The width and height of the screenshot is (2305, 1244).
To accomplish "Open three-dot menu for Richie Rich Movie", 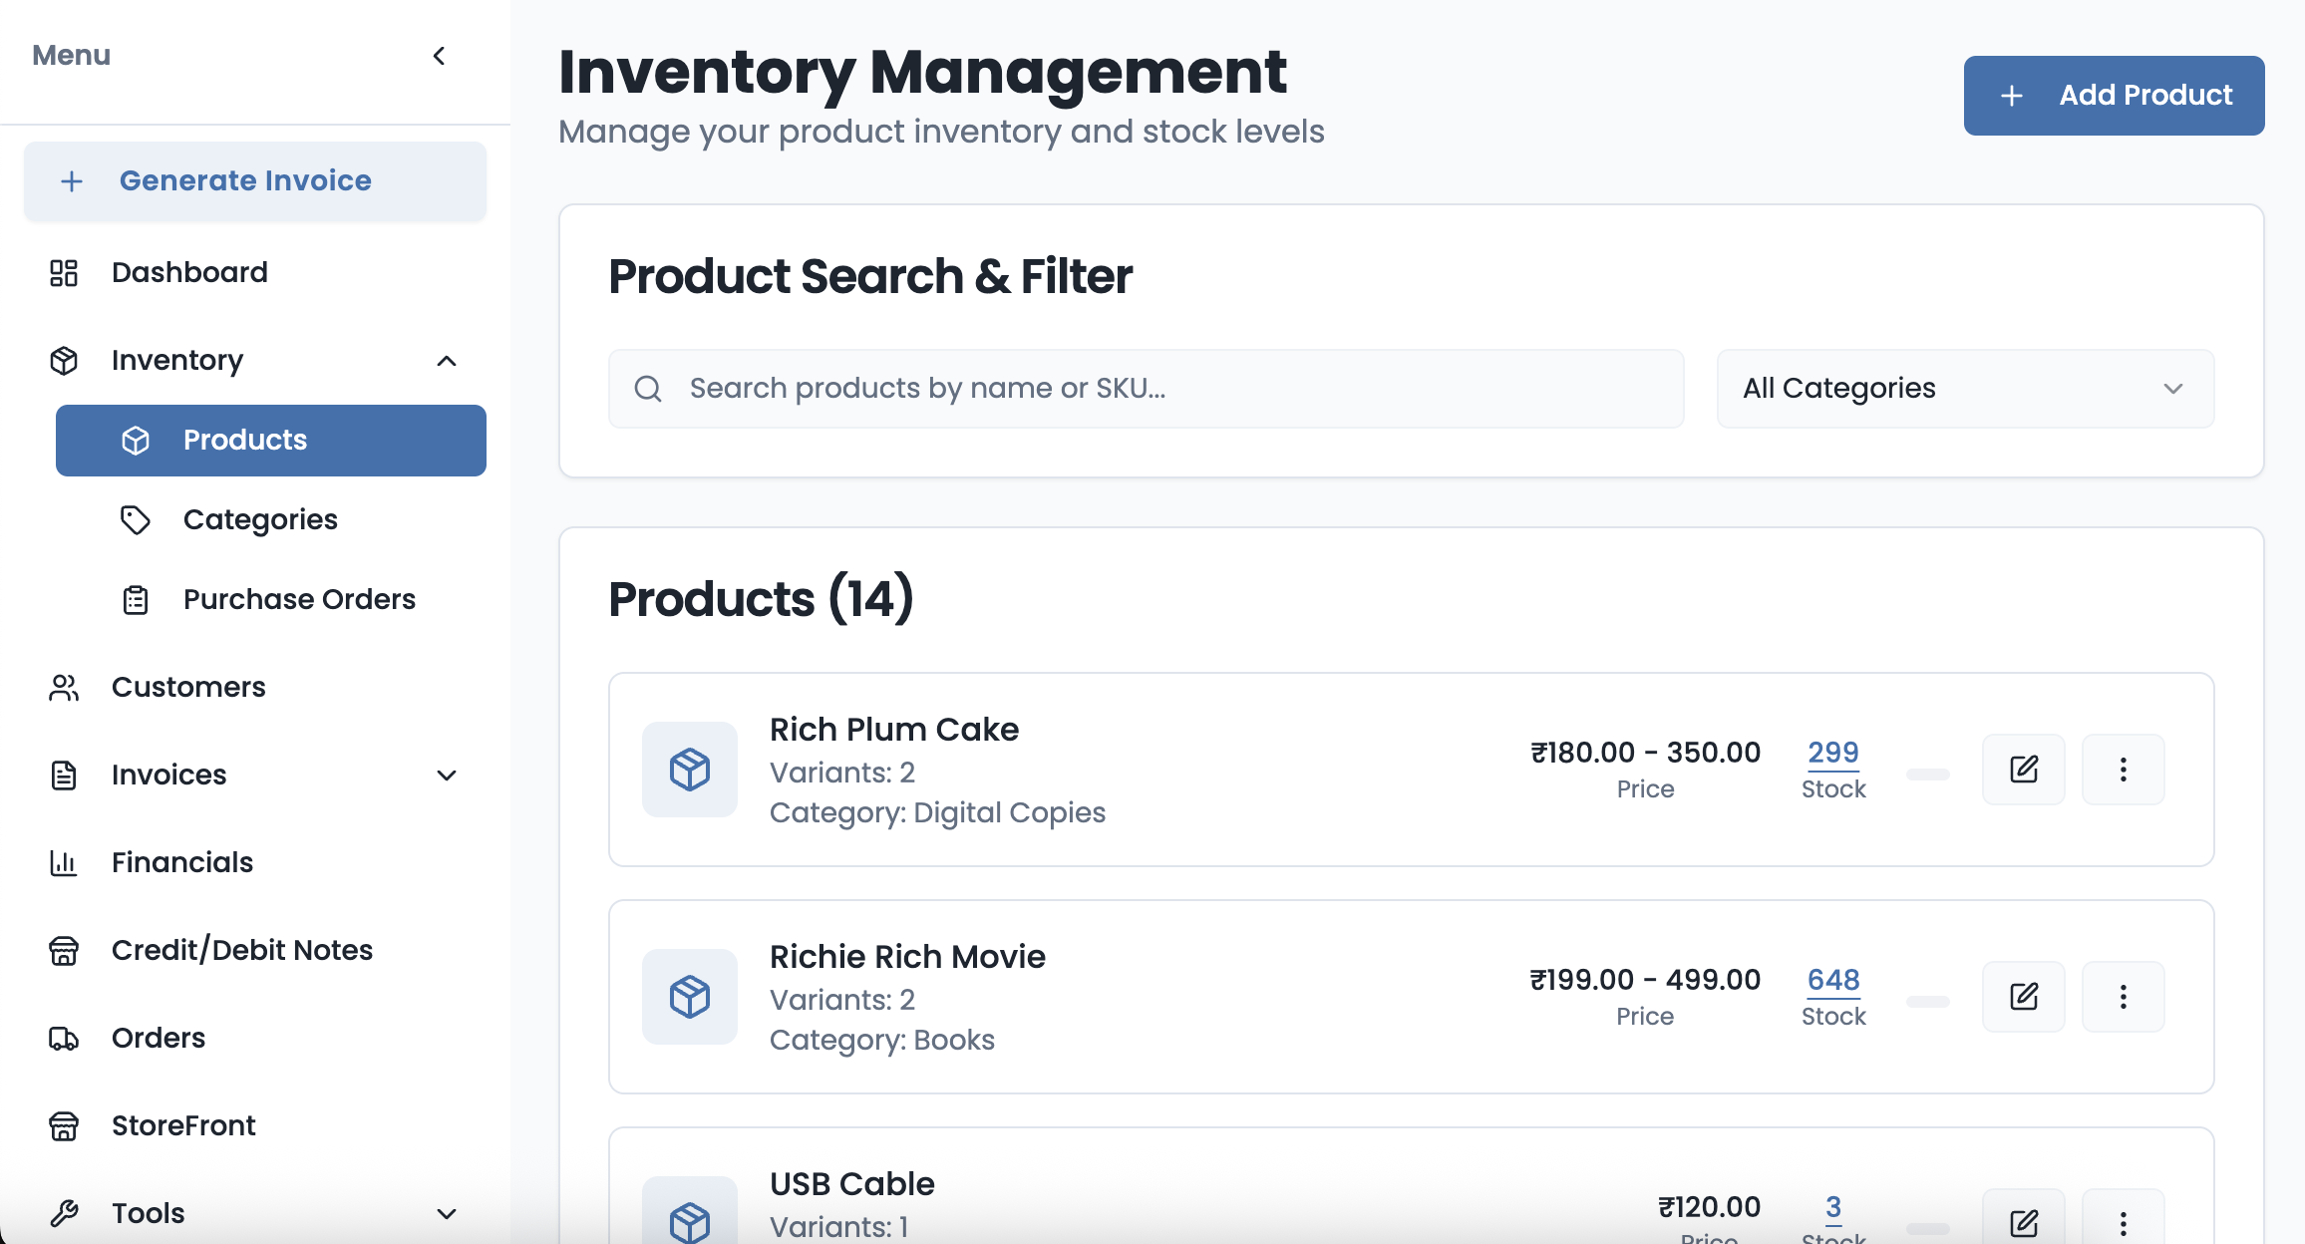I will [x=2123, y=997].
